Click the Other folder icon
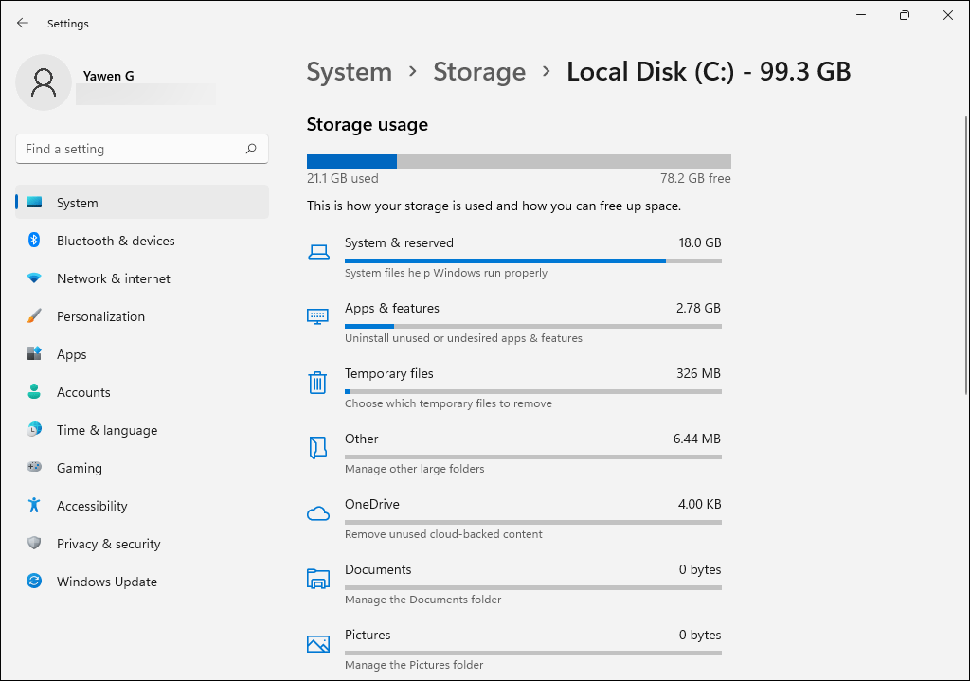Viewport: 970px width, 681px height. 317,447
